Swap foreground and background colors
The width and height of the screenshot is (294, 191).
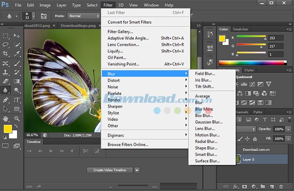(15, 126)
